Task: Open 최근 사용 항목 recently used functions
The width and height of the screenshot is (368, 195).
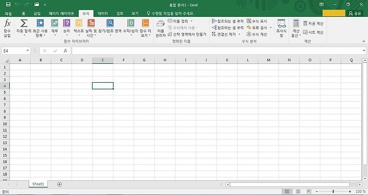Action: click(40, 28)
